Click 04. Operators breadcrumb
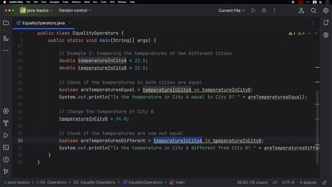This screenshot has width=332, height=187. pos(51,182)
